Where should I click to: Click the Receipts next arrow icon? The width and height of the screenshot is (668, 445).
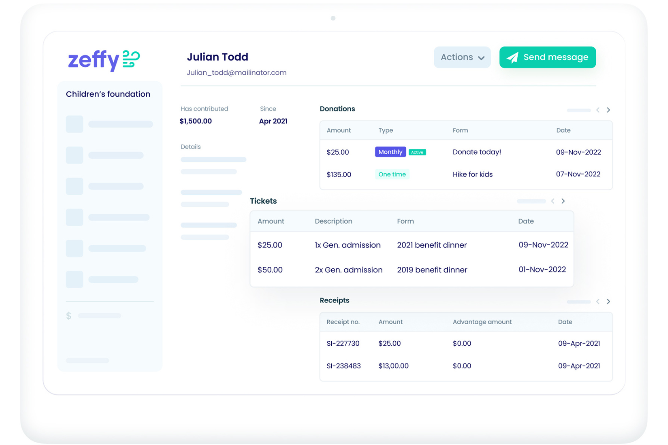[x=608, y=301]
